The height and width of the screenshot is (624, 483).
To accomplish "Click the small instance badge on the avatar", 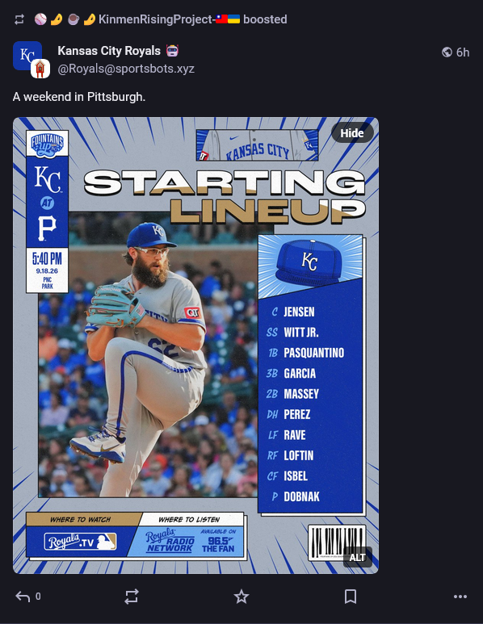I will coord(40,69).
